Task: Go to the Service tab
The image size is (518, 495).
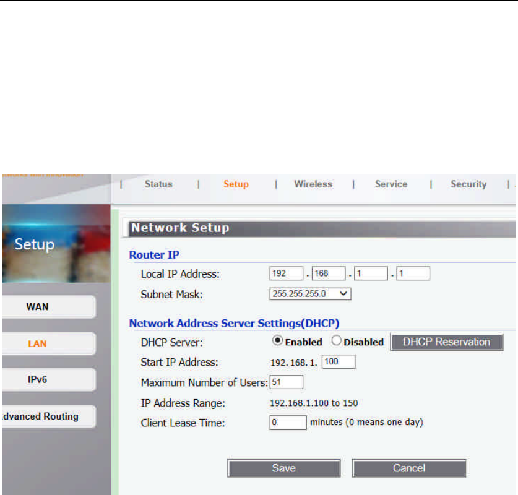Action: 391,184
